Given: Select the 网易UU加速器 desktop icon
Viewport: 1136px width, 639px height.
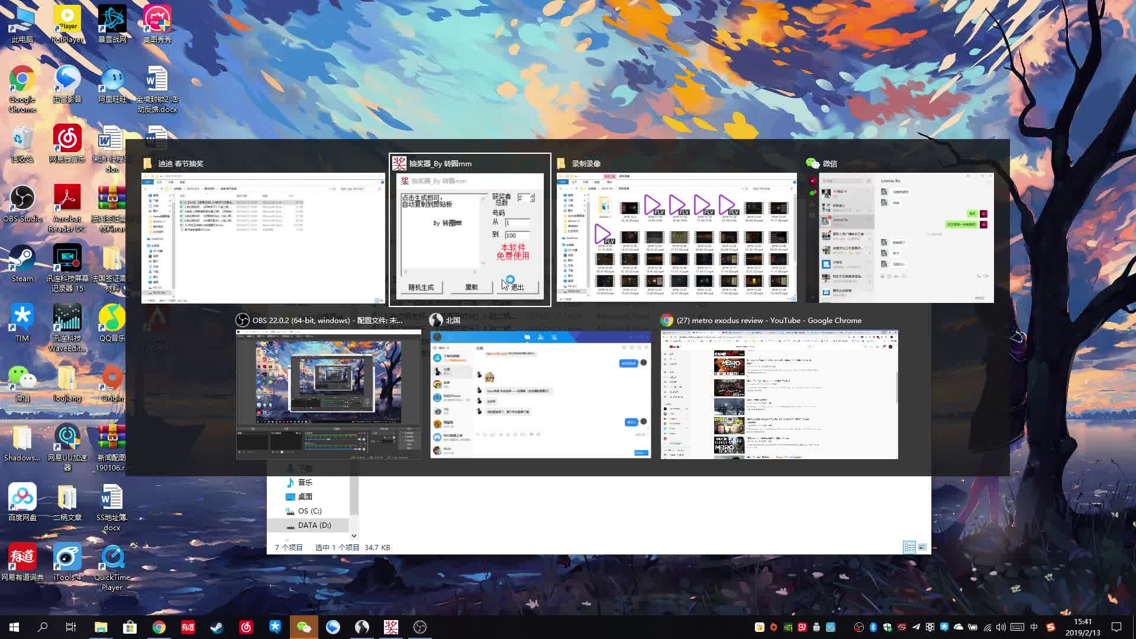Looking at the screenshot, I should pos(67,448).
